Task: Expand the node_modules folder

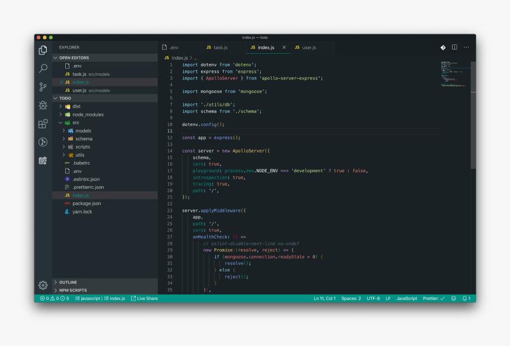Action: tap(105, 115)
